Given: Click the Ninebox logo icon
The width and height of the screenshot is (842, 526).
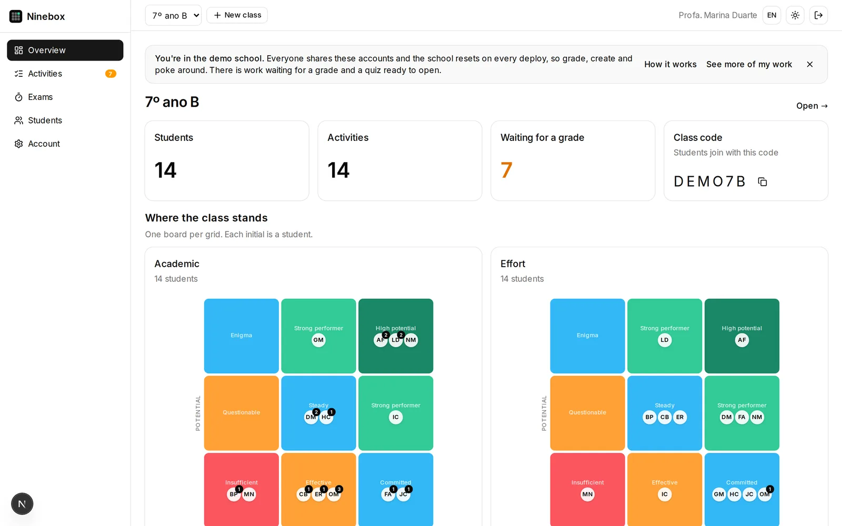Looking at the screenshot, I should (x=16, y=16).
